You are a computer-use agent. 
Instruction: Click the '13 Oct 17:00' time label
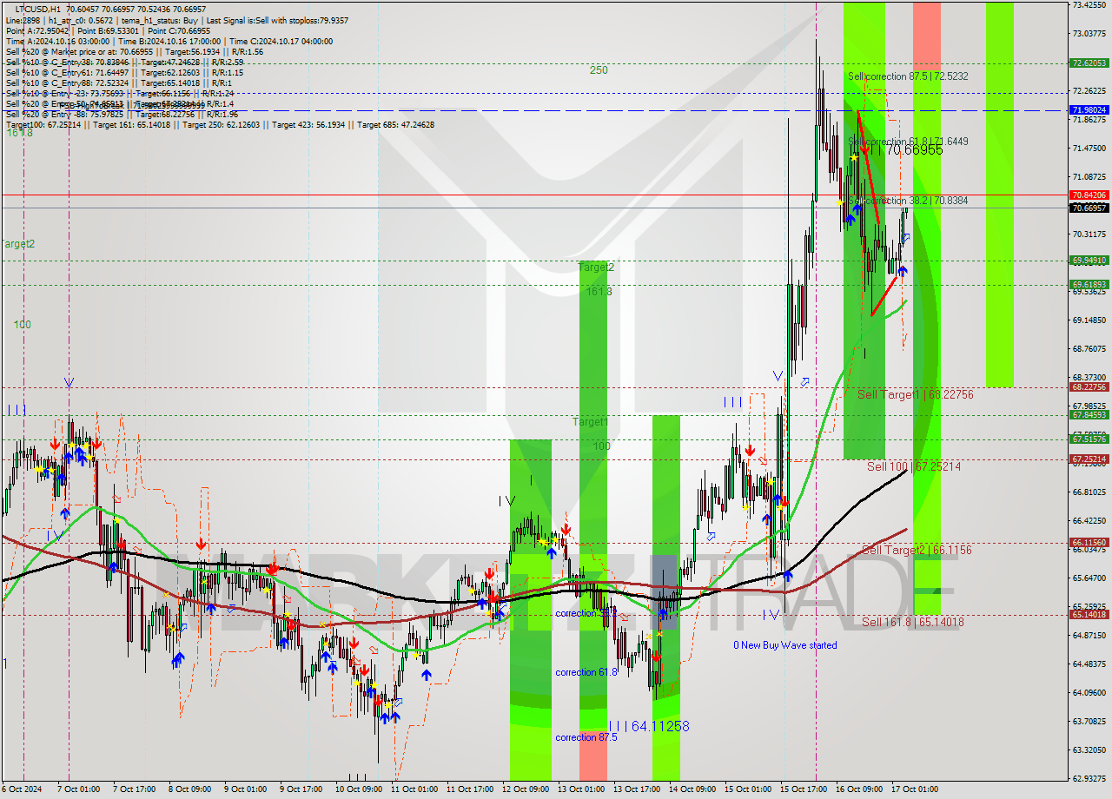[x=637, y=789]
